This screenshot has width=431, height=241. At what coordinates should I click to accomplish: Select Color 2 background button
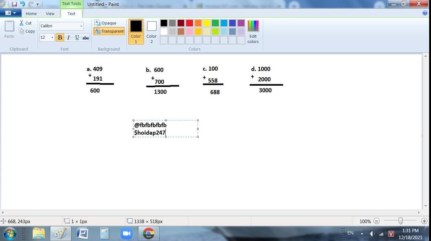pyautogui.click(x=152, y=31)
